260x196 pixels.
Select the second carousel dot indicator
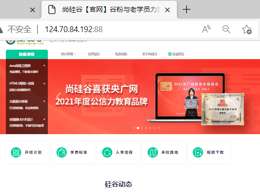coord(138,128)
